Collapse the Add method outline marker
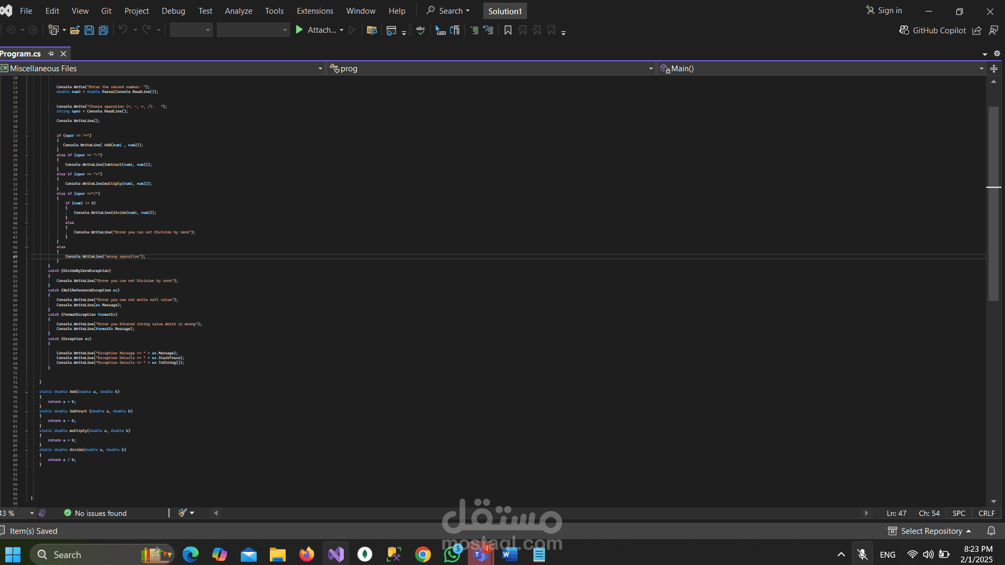This screenshot has width=1005, height=565. tap(26, 392)
